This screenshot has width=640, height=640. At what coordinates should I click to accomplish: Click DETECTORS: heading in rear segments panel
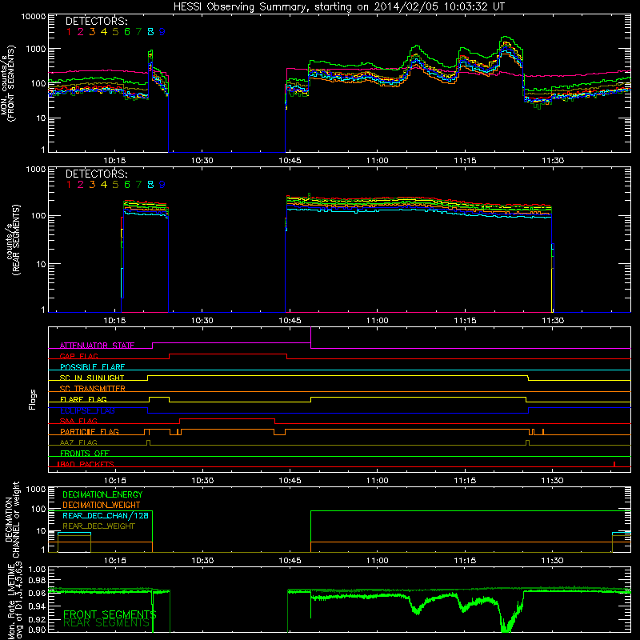click(x=96, y=174)
